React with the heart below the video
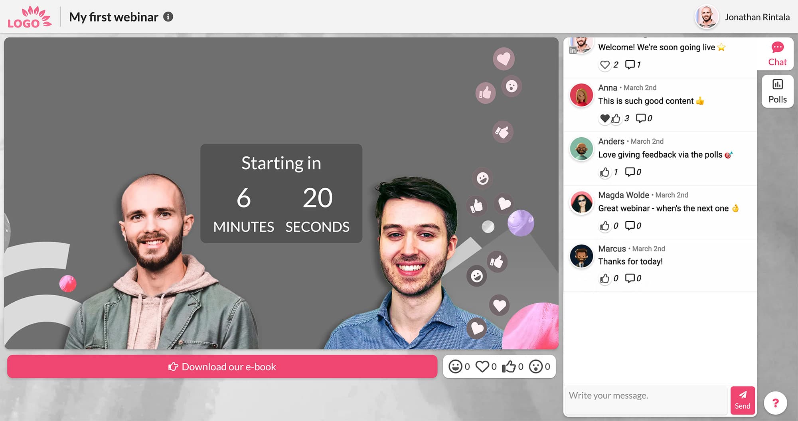Screen dimensions: 798x421 pos(482,366)
